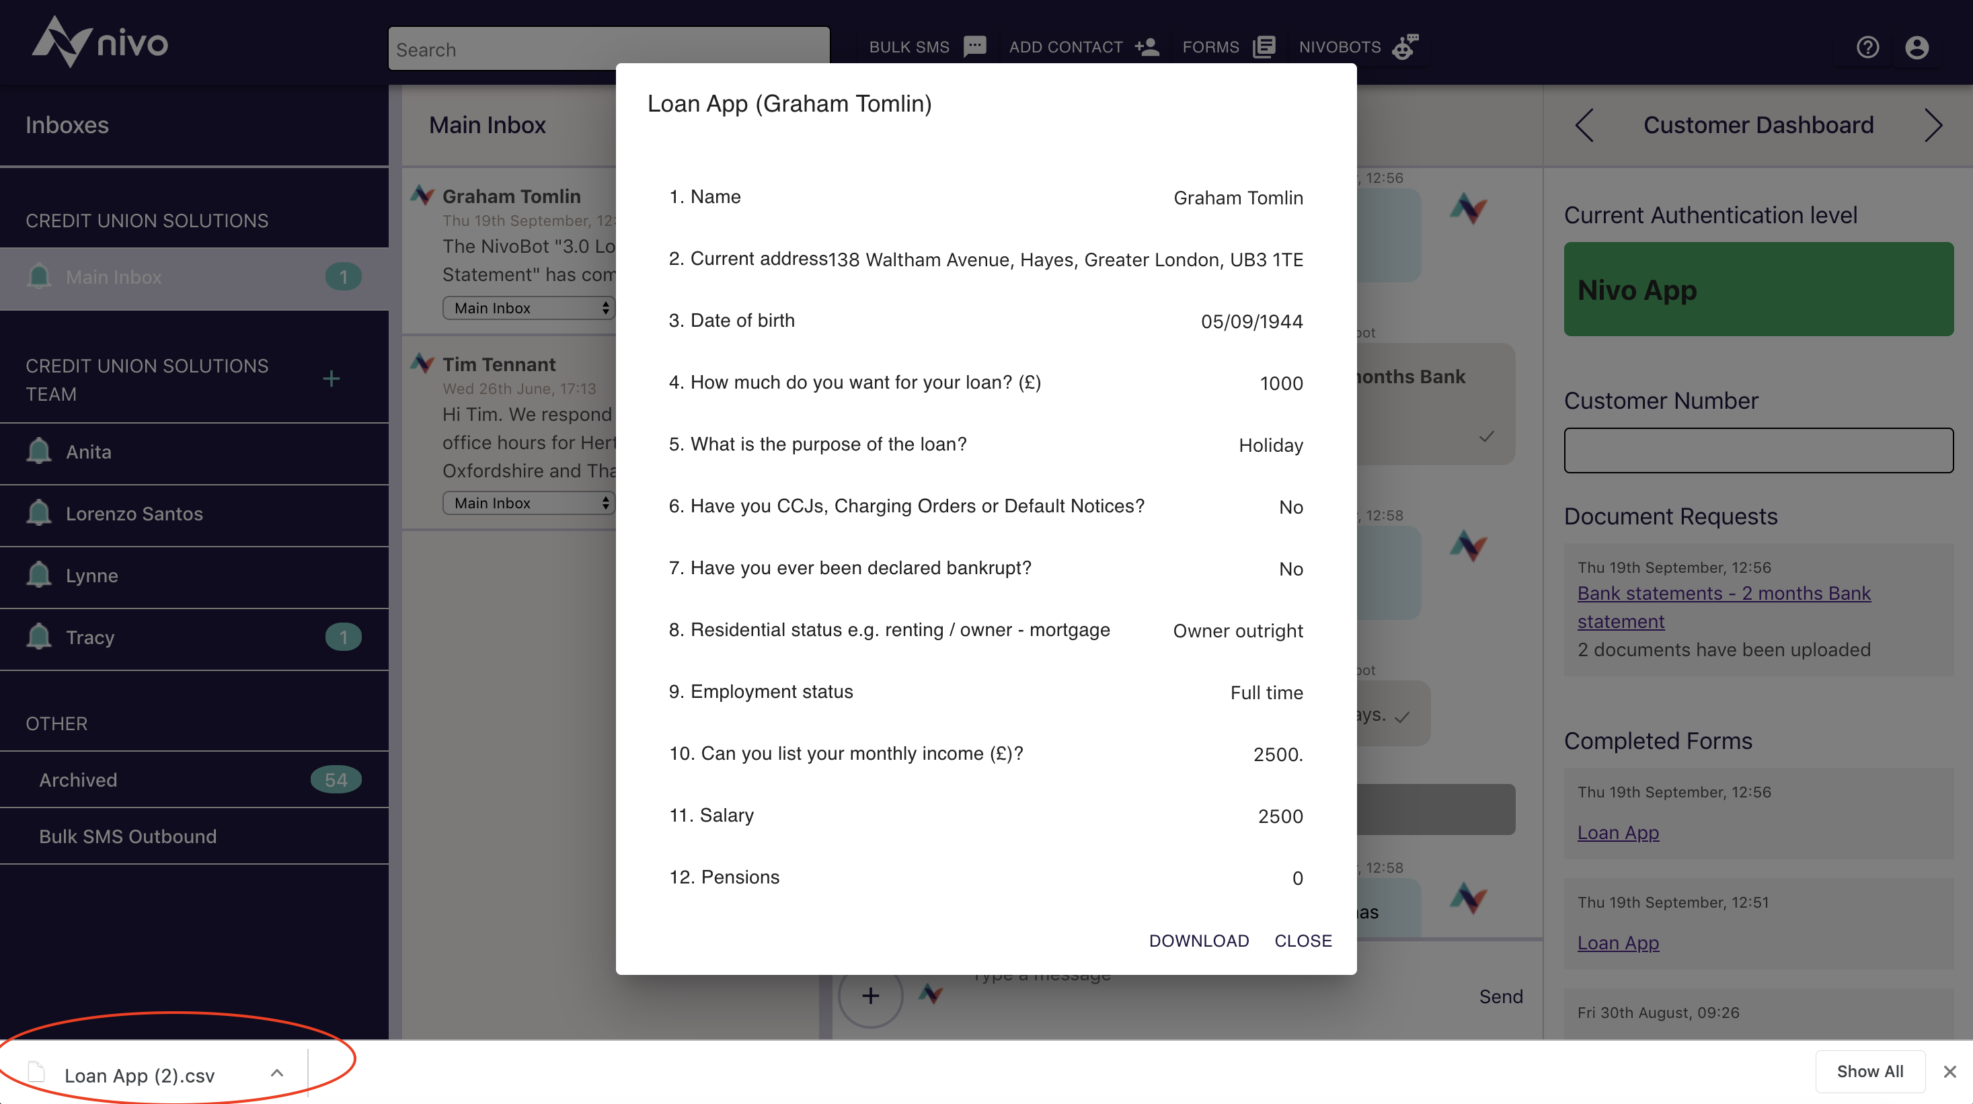The height and width of the screenshot is (1104, 1973).
Task: Open the Forms document icon
Action: [1264, 46]
